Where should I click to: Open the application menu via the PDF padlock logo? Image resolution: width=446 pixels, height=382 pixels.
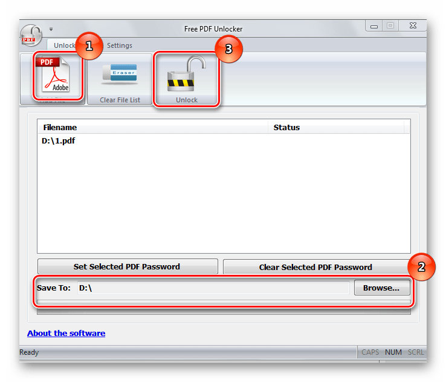[31, 36]
